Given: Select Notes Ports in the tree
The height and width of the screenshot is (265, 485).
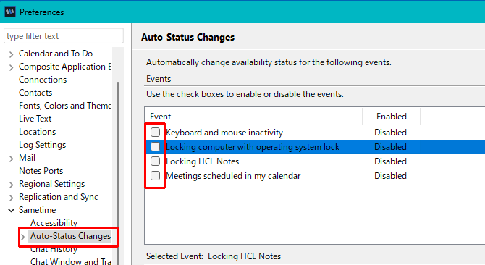Looking at the screenshot, I should pyautogui.click(x=41, y=171).
